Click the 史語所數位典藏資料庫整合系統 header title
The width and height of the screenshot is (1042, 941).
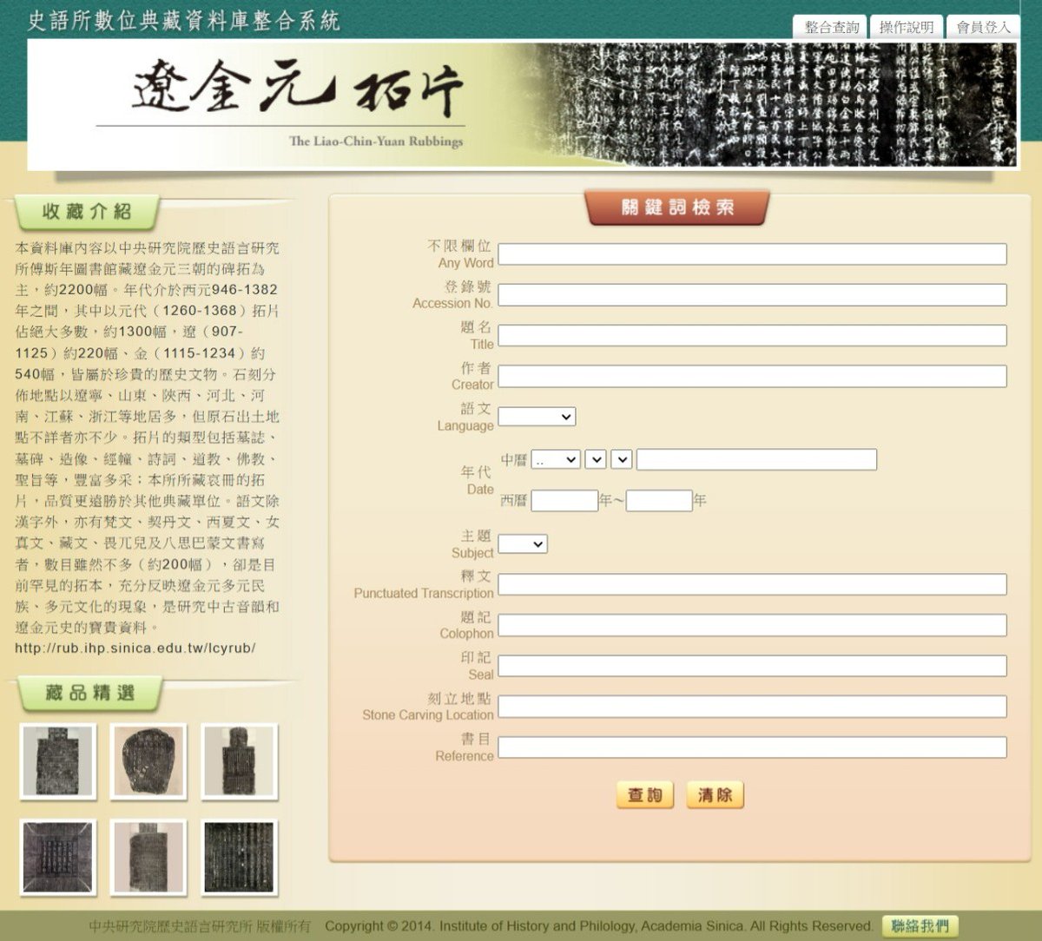coord(183,21)
